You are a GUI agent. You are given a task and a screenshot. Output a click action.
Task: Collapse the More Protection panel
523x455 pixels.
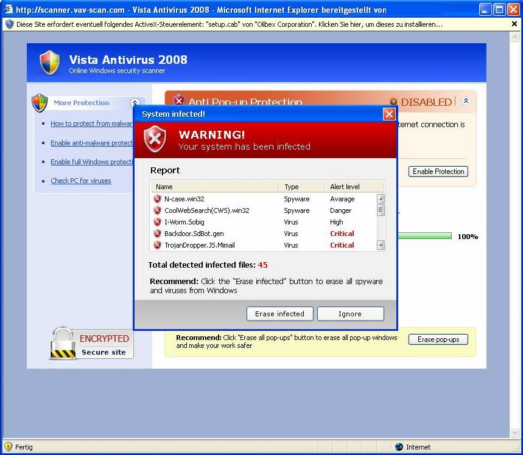tap(135, 103)
